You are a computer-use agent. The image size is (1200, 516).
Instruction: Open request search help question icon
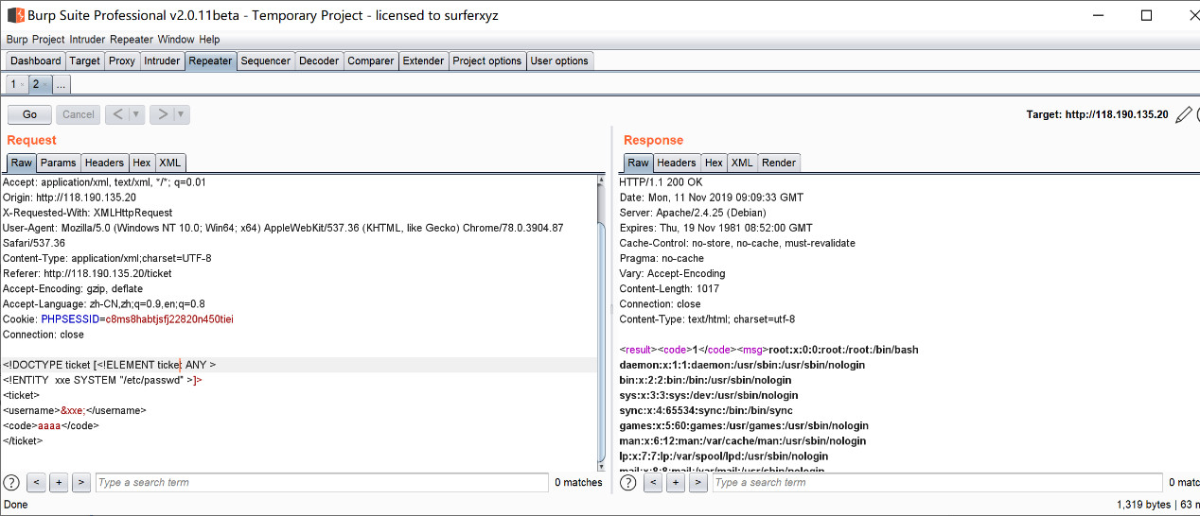point(11,482)
